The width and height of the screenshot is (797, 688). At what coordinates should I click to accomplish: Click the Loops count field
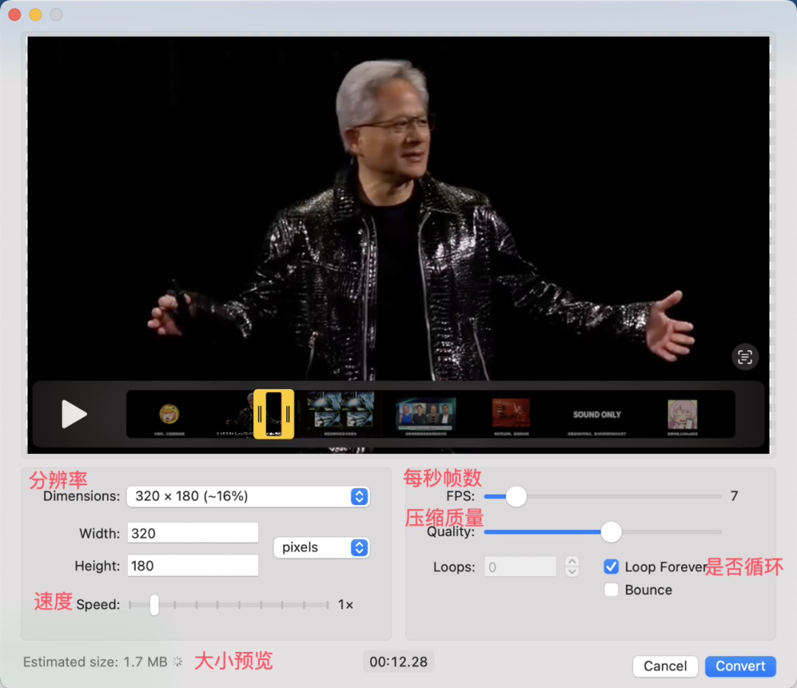520,566
